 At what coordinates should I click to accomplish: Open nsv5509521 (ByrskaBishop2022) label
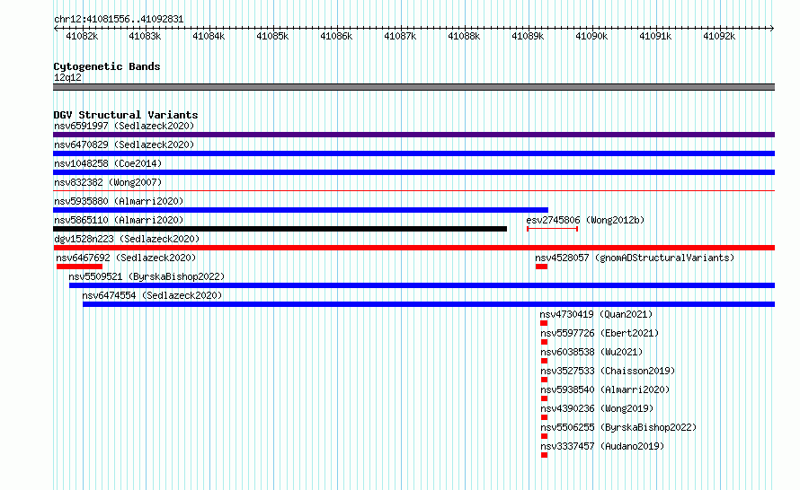coord(147,276)
